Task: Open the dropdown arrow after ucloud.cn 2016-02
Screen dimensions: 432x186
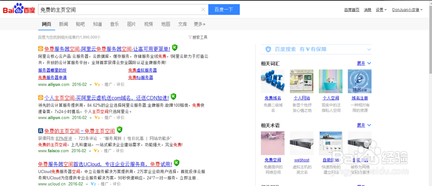Action: tap(87, 184)
